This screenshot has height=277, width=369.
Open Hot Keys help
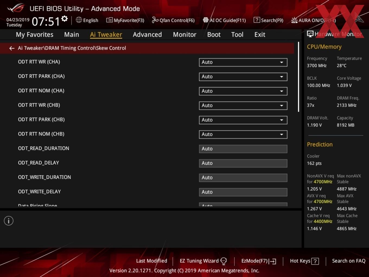(304, 261)
